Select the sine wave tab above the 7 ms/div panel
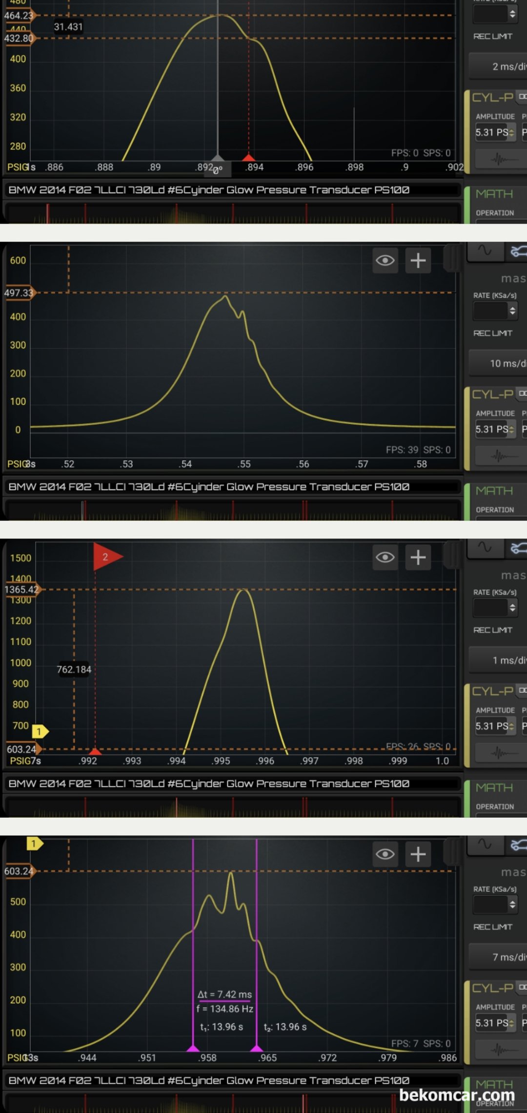The height and width of the screenshot is (1113, 527). click(485, 845)
